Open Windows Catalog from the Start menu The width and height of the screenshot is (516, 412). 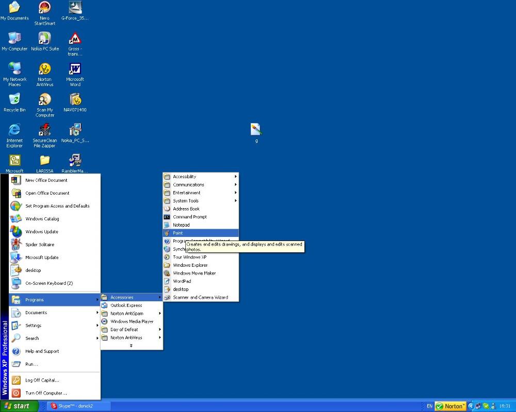[55, 218]
